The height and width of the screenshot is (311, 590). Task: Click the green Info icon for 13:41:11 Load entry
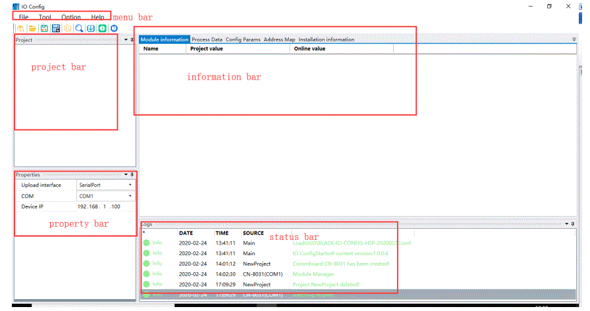(146, 243)
